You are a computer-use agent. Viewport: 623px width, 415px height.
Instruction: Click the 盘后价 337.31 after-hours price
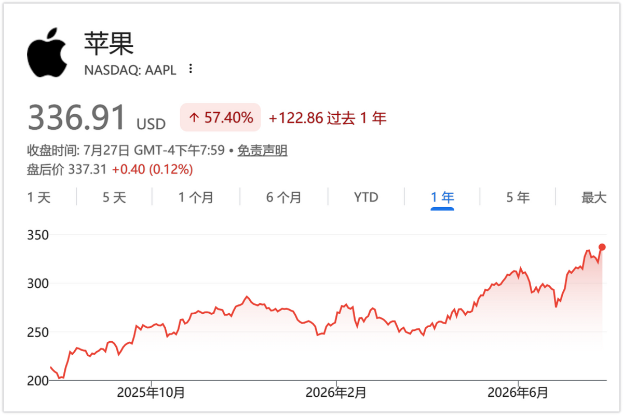click(66, 169)
